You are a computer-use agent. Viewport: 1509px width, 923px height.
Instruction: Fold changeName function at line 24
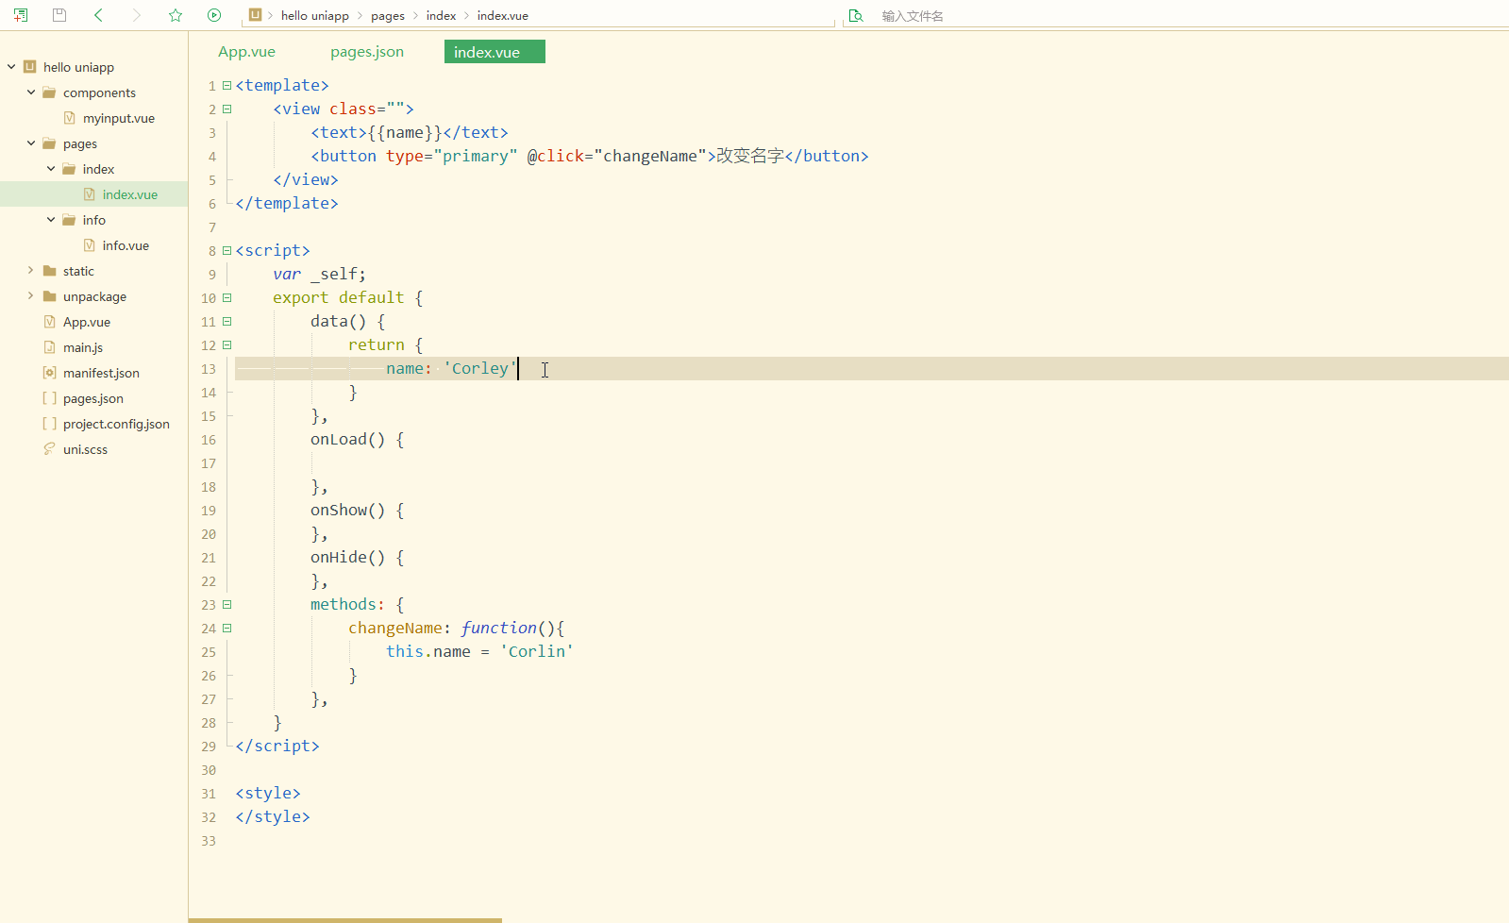(226, 628)
